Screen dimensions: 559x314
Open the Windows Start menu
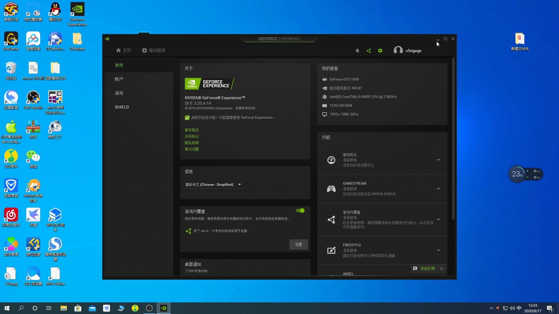pos(7,308)
